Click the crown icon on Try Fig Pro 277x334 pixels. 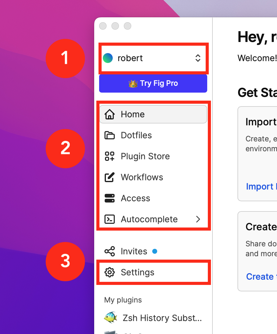(x=133, y=83)
